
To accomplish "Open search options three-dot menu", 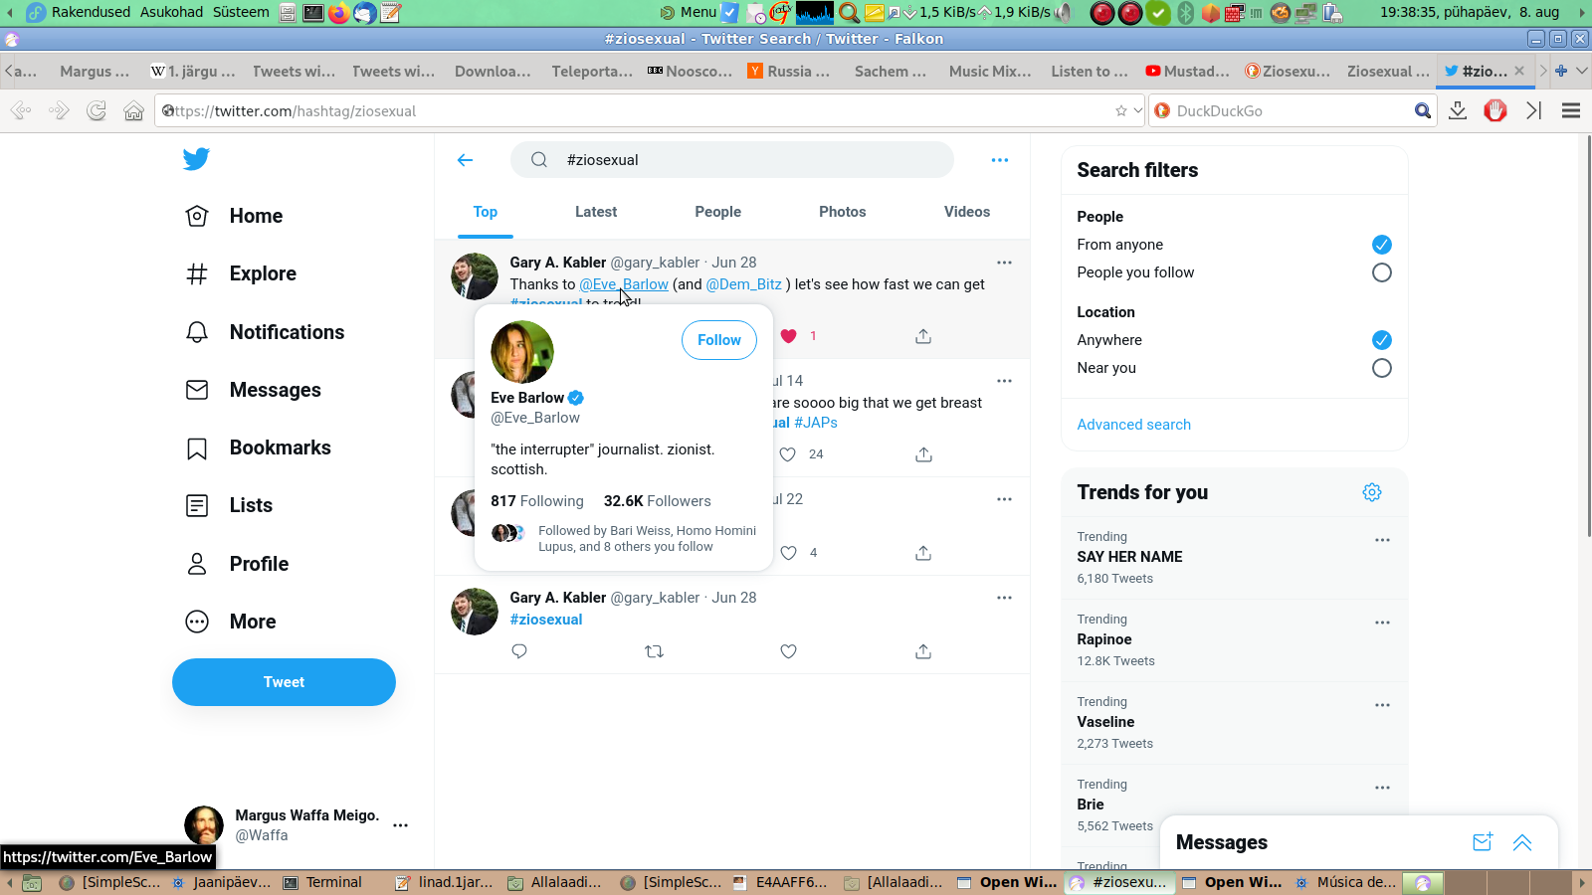I will [1000, 160].
